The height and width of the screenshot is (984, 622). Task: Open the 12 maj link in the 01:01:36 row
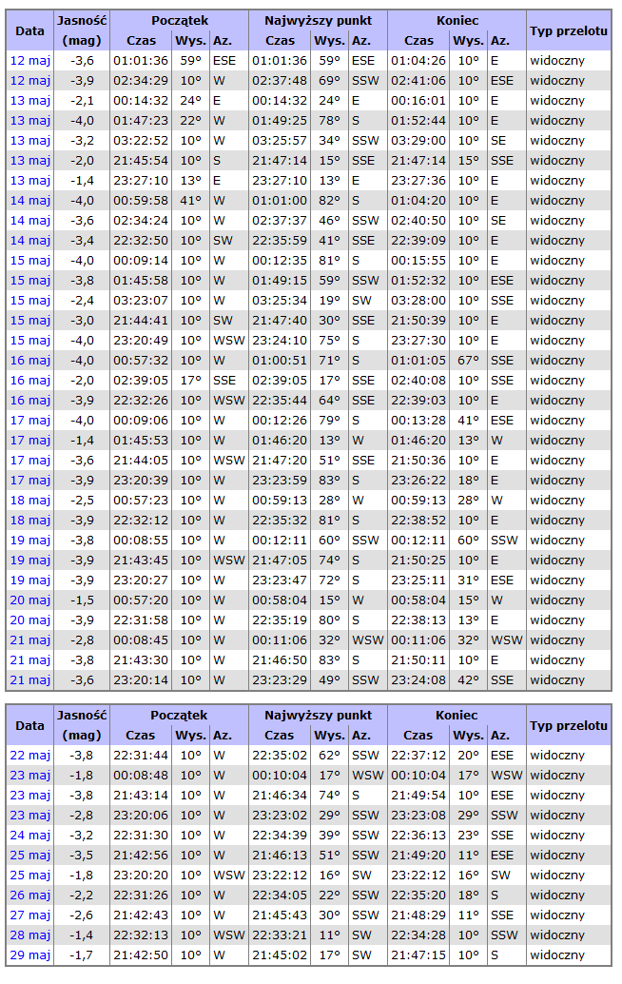click(x=30, y=61)
